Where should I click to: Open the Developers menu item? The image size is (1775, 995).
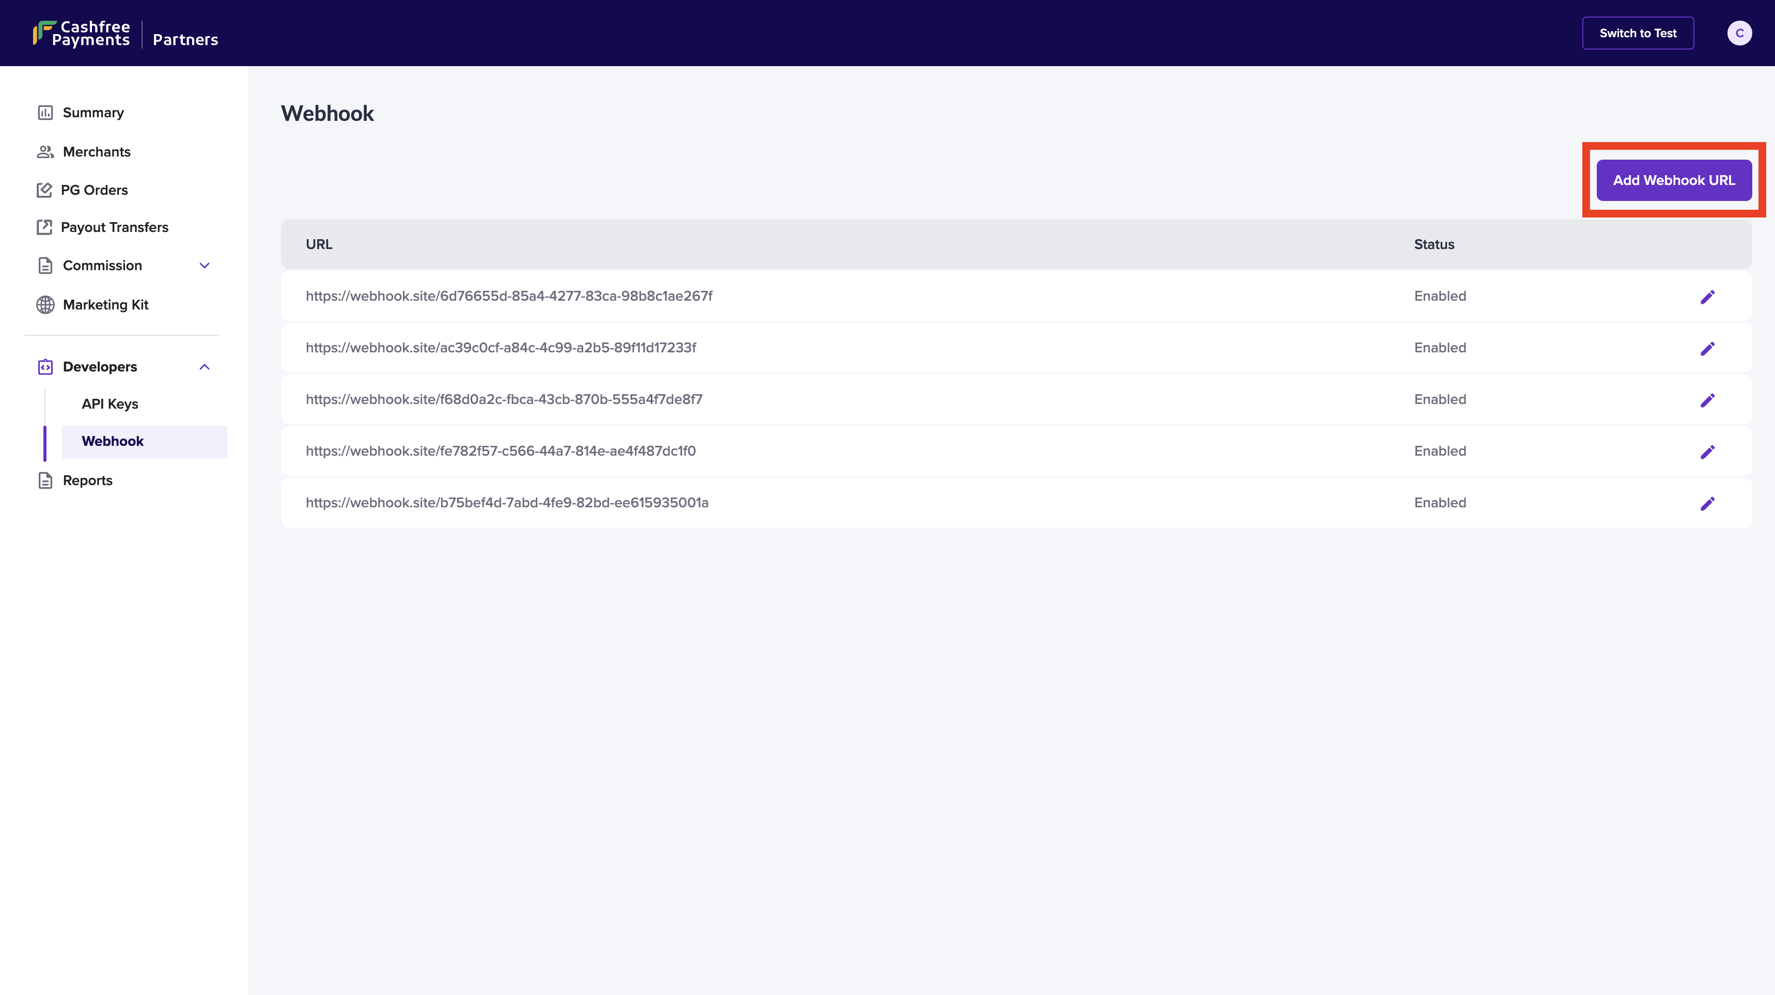[100, 367]
